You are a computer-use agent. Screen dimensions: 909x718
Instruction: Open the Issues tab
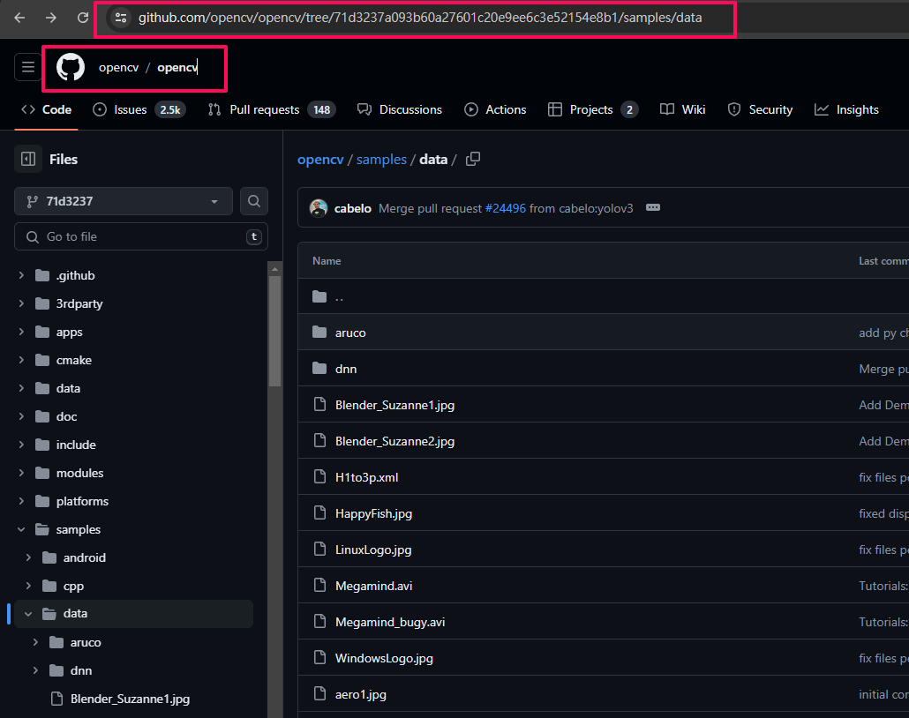(130, 109)
